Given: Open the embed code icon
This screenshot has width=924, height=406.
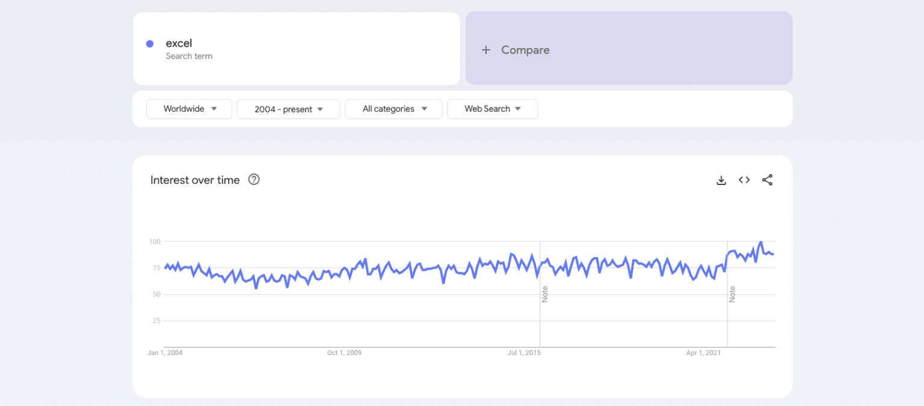Looking at the screenshot, I should pyautogui.click(x=744, y=180).
